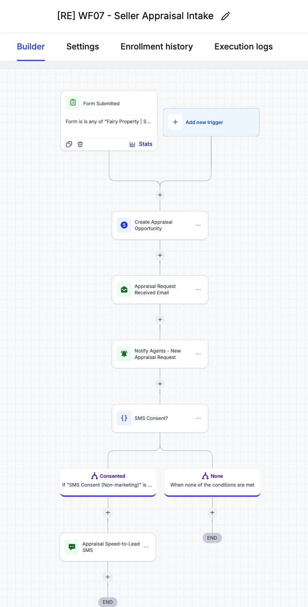Add a step after Notify Agents step
The height and width of the screenshot is (607, 308).
pos(160,384)
